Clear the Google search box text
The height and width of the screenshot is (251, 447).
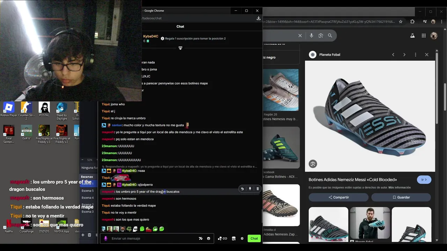[300, 36]
